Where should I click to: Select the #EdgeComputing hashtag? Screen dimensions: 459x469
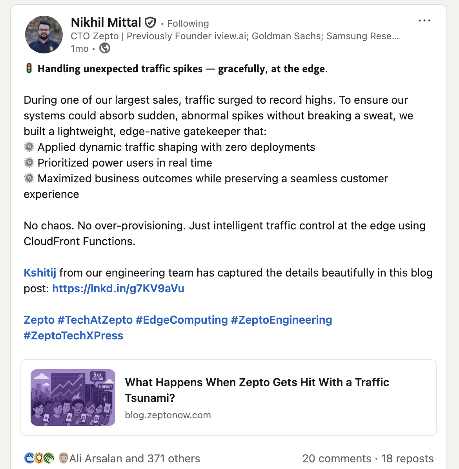point(182,320)
